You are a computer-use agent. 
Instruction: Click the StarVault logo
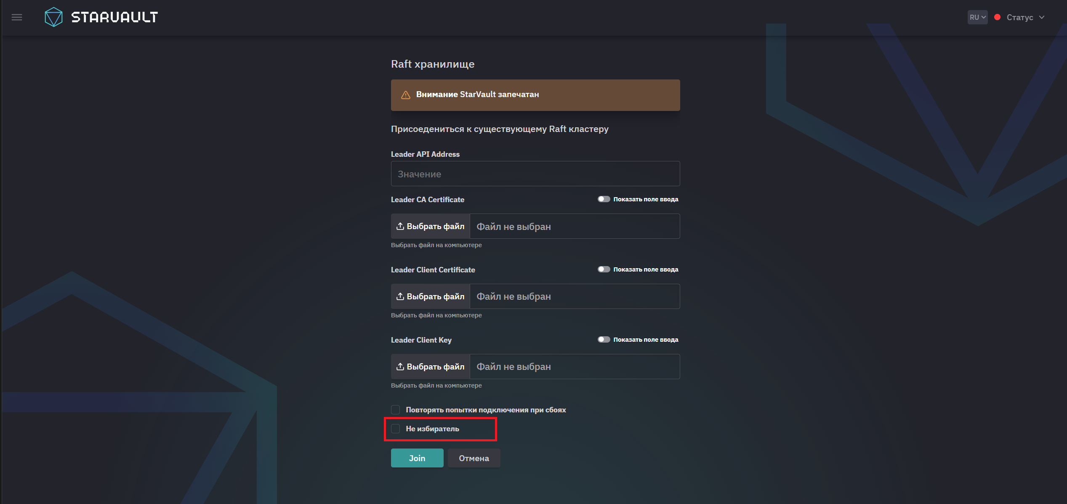click(101, 17)
